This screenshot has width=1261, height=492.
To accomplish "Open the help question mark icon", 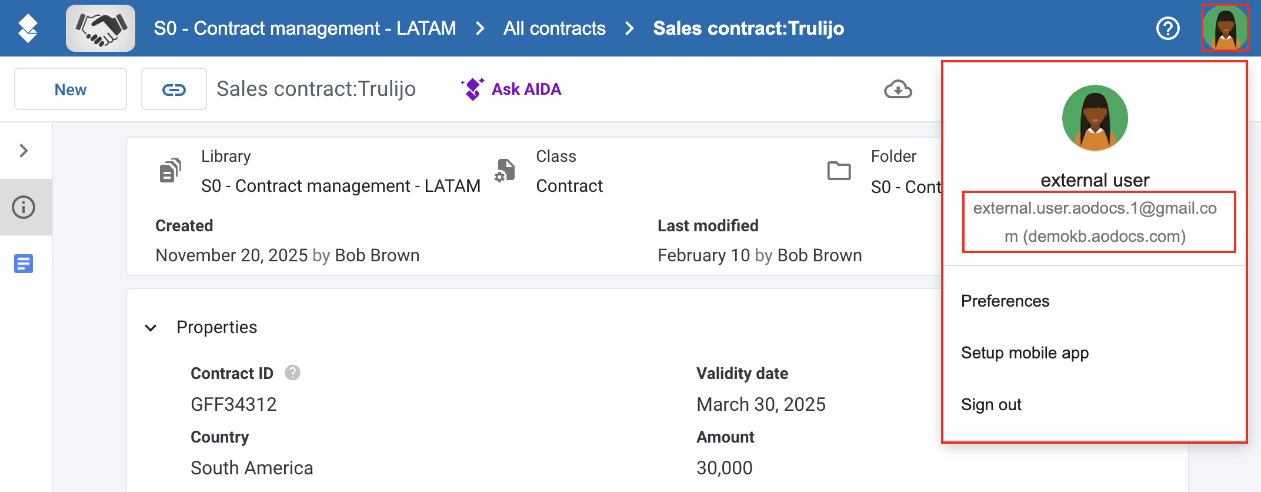I will (x=1167, y=28).
